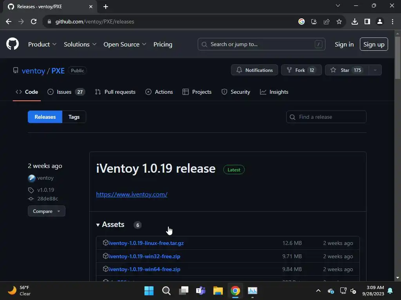Select the Releases view button

click(45, 117)
